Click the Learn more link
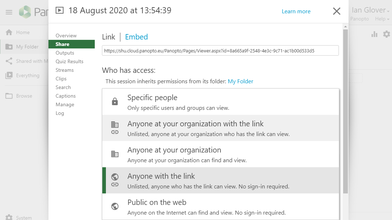The image size is (392, 220). [x=296, y=11]
